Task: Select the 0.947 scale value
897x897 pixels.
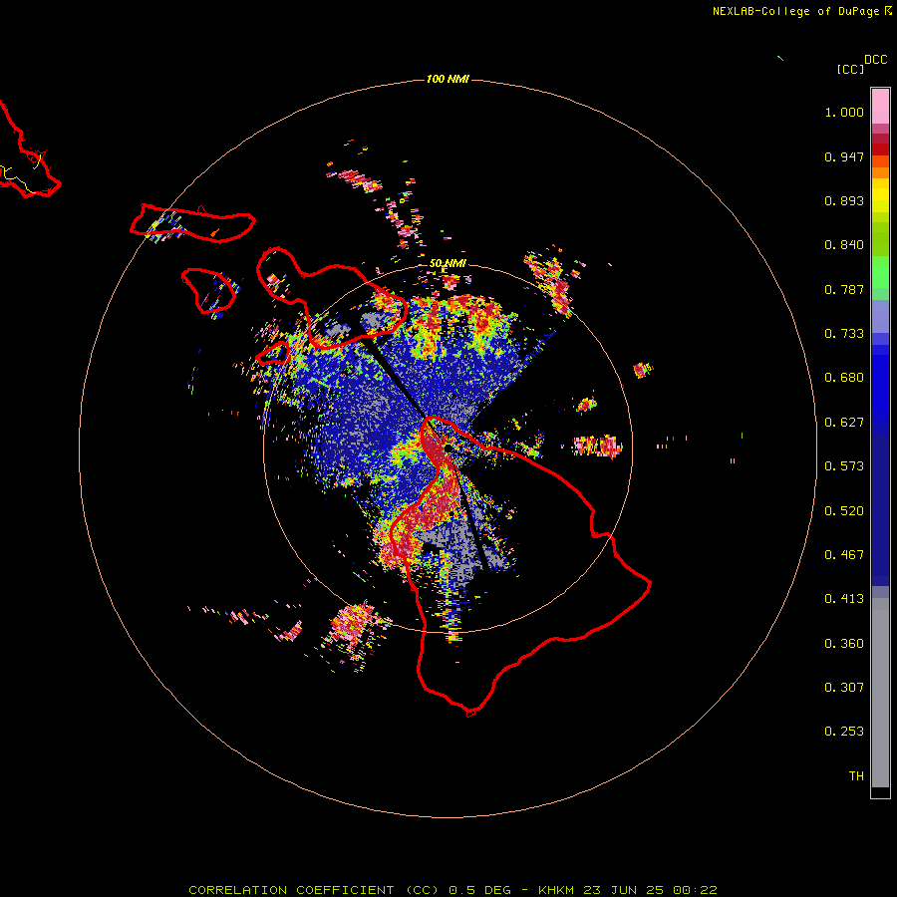Action: point(844,156)
